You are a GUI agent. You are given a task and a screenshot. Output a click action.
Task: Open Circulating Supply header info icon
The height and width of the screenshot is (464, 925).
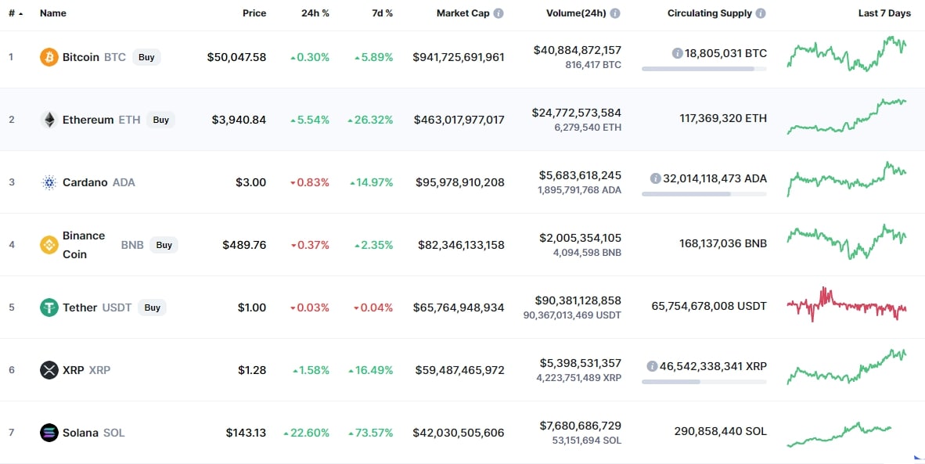click(761, 13)
